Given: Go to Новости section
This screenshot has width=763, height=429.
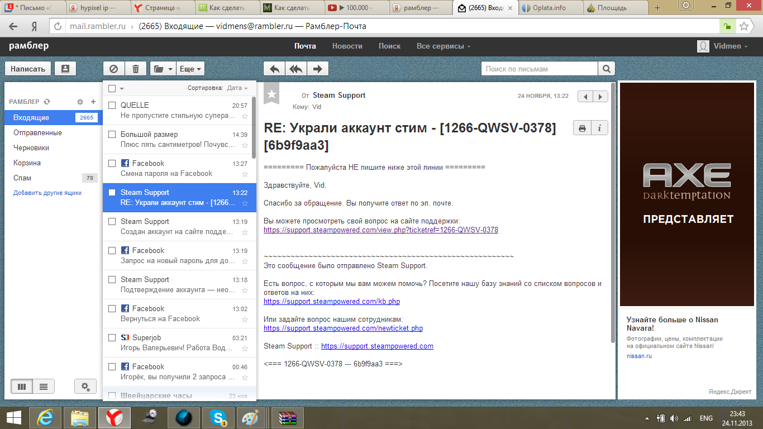Looking at the screenshot, I should [347, 46].
